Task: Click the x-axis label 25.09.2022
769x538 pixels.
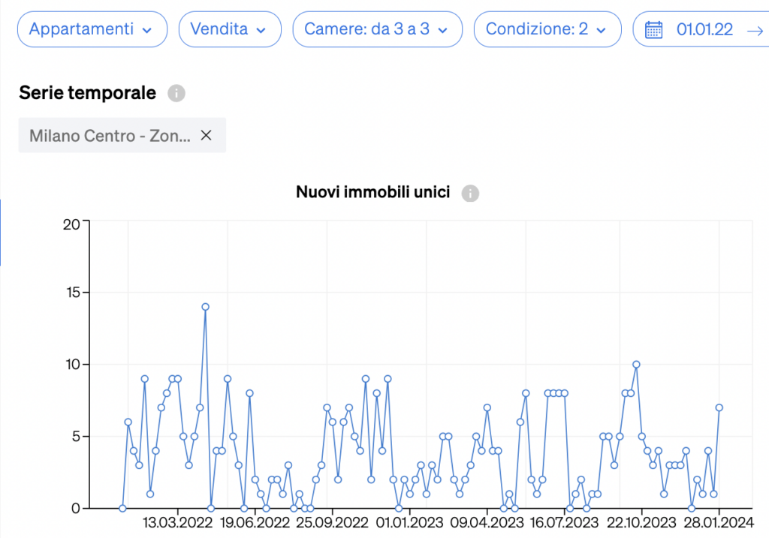Action: [332, 523]
